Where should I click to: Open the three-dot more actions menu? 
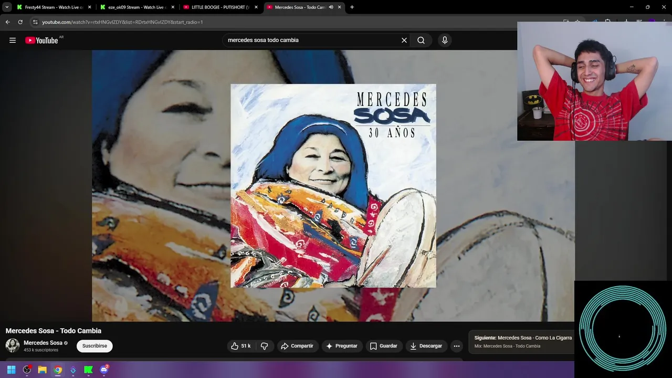coord(457,346)
